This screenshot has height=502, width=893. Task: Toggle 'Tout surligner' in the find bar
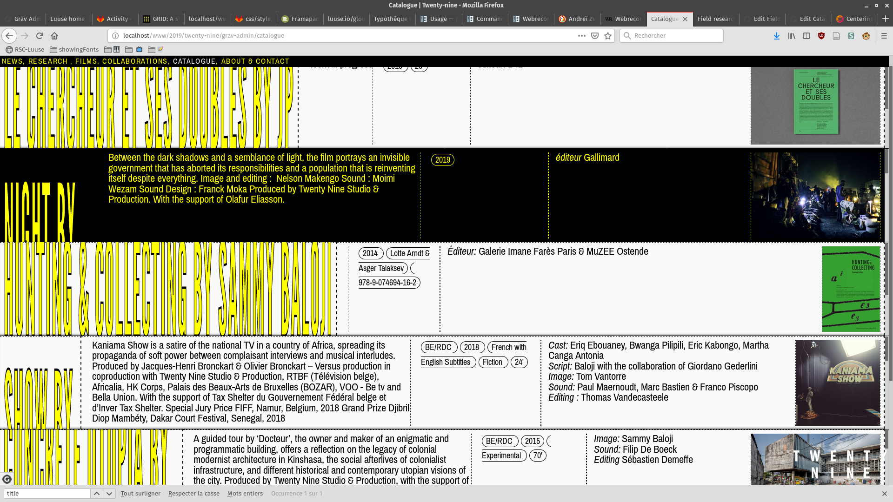pyautogui.click(x=140, y=494)
